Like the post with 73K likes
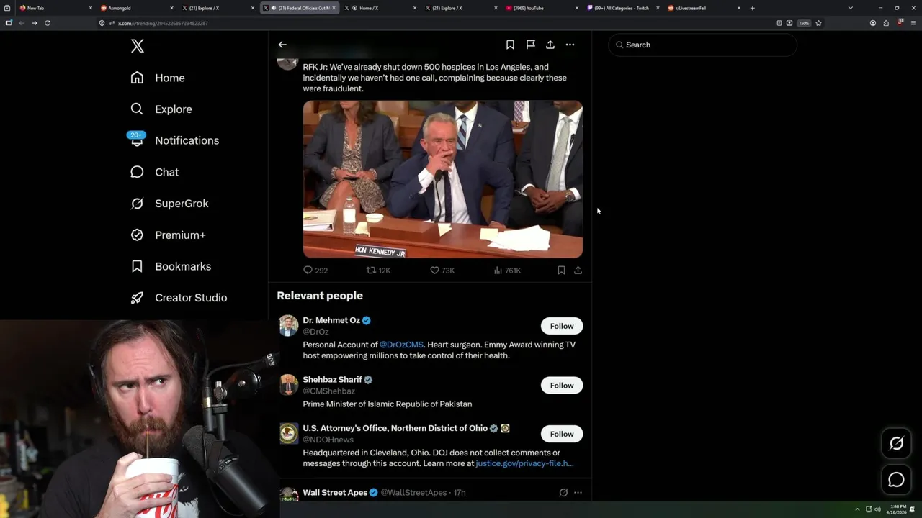 (x=434, y=271)
